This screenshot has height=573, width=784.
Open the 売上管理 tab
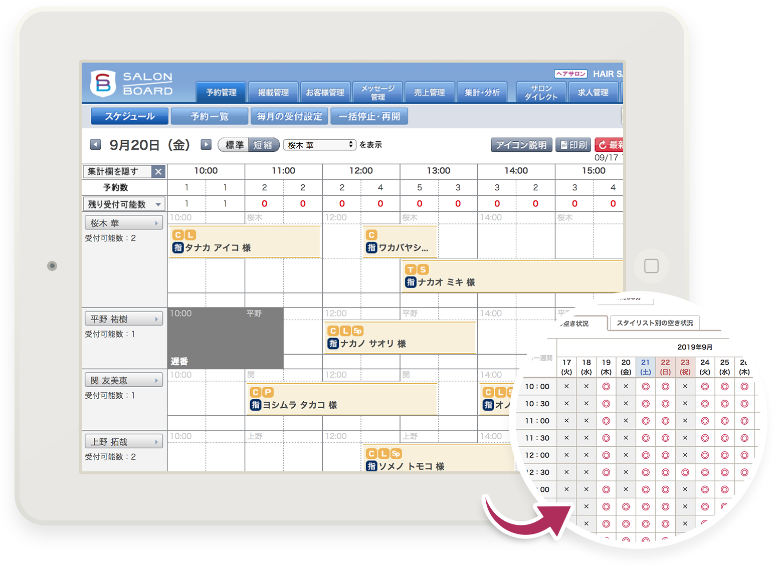[x=430, y=92]
